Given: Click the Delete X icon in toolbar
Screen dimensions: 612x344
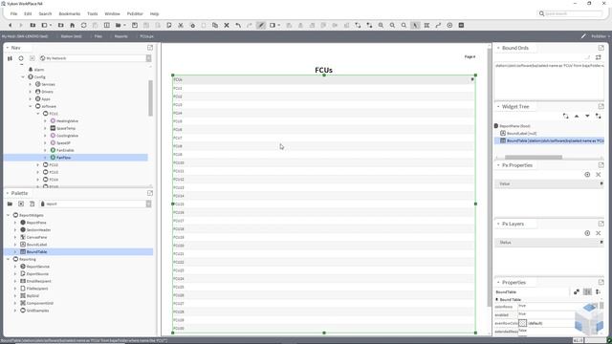Looking at the screenshot, I should pyautogui.click(x=227, y=26).
